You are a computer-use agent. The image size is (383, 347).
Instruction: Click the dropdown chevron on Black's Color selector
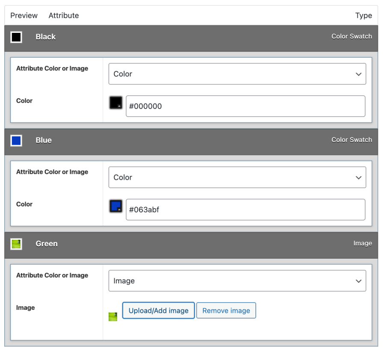359,74
